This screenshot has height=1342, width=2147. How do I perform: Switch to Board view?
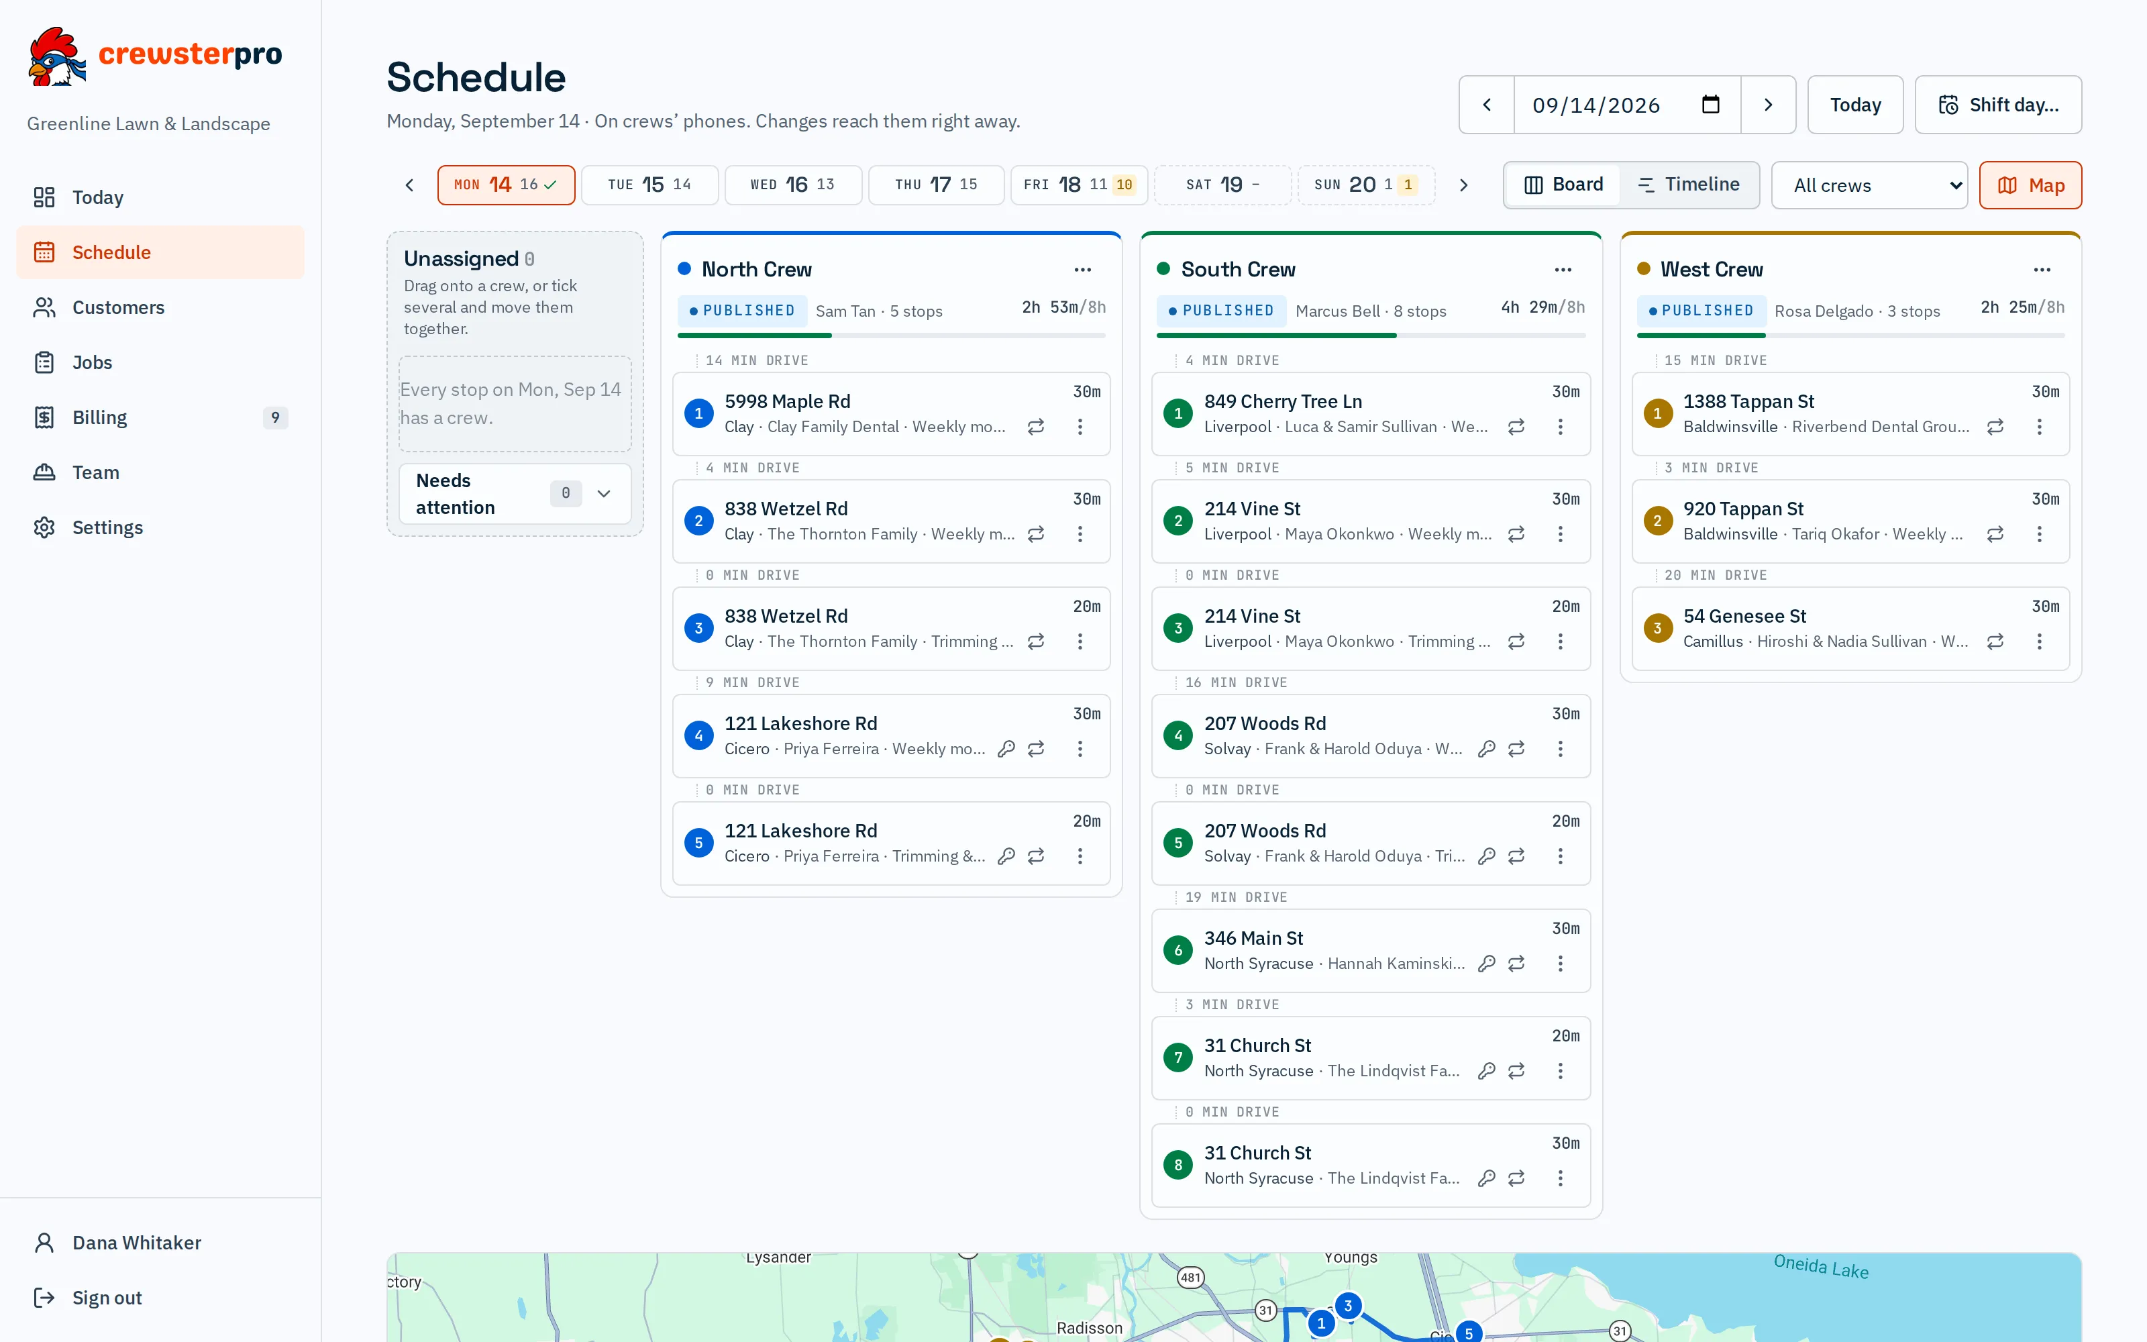pos(1563,185)
